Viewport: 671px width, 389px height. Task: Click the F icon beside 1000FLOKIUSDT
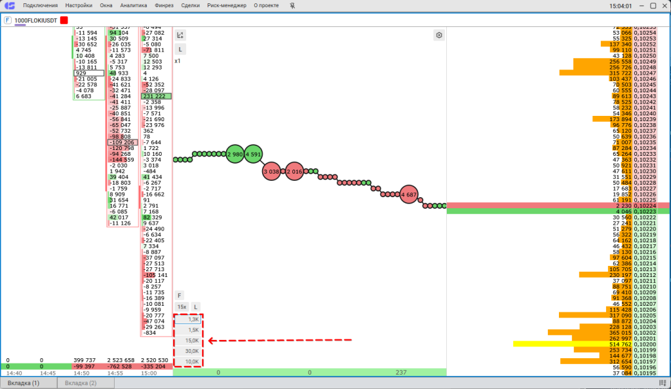point(7,20)
